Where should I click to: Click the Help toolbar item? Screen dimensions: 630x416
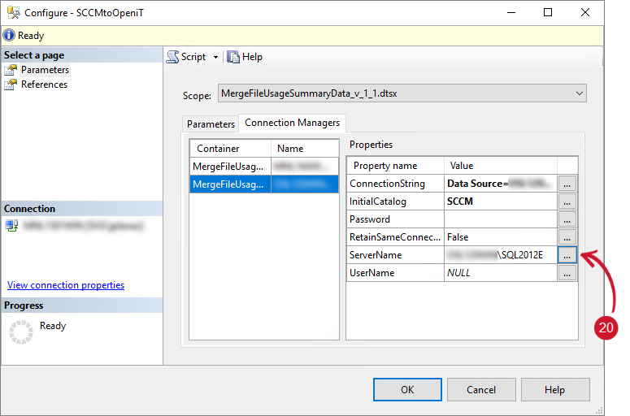[x=245, y=57]
